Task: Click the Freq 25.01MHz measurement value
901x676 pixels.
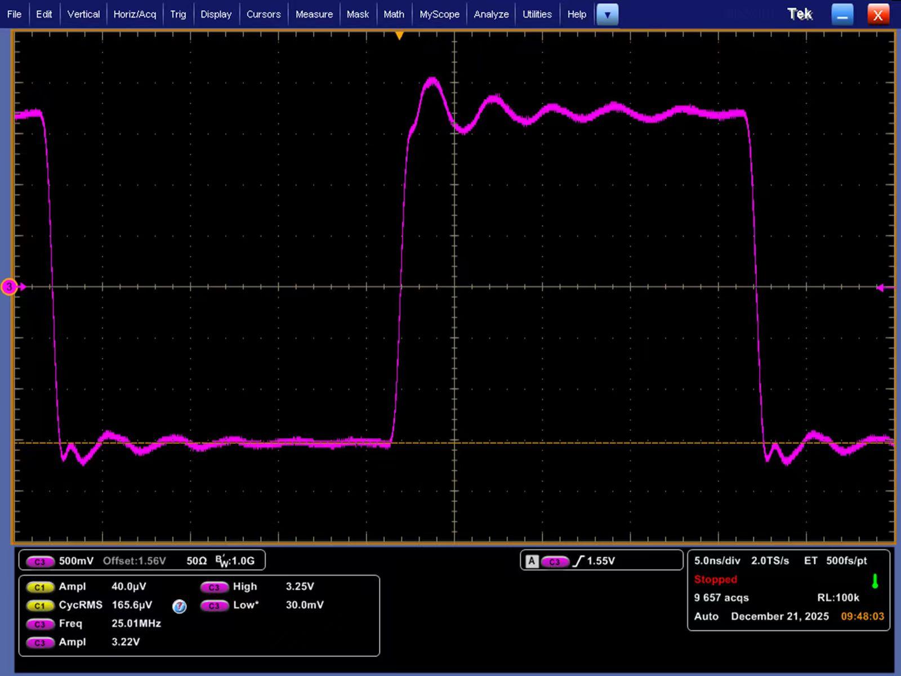Action: coord(136,624)
